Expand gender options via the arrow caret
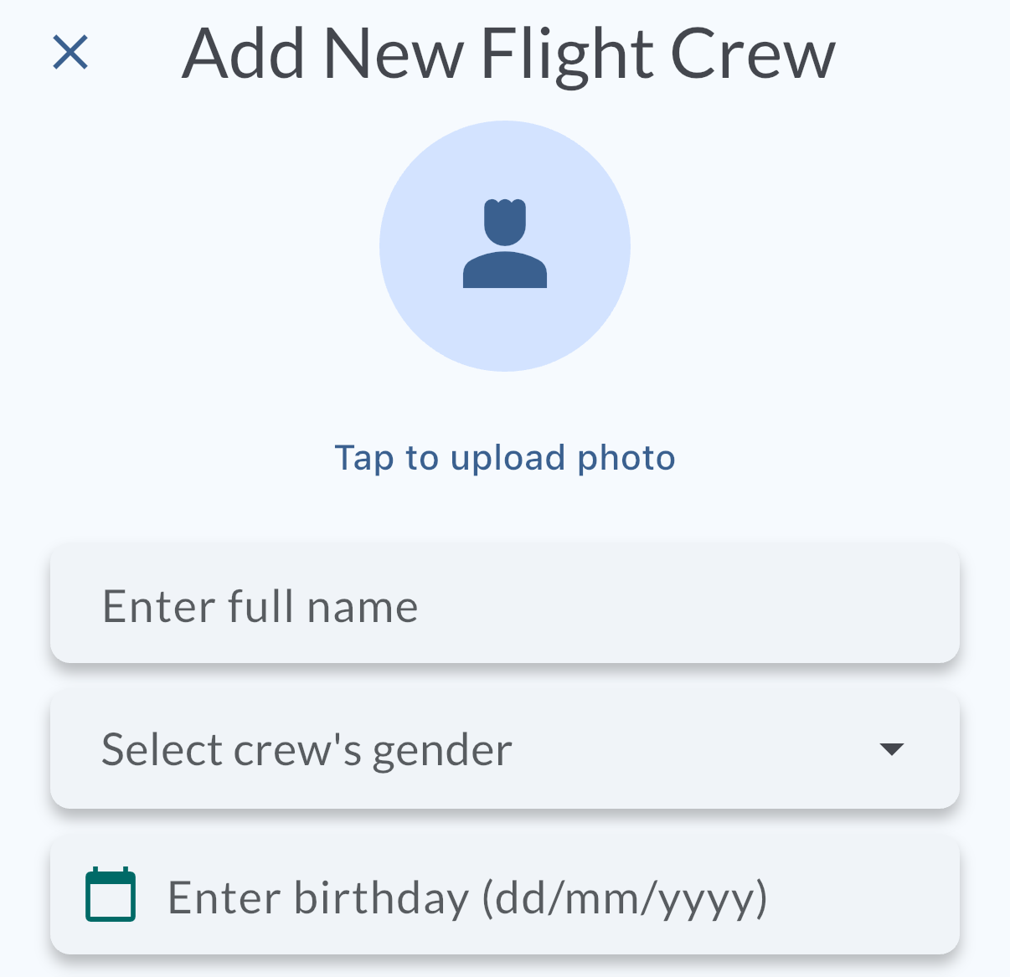Viewport: 1010px width, 977px height. coord(892,748)
